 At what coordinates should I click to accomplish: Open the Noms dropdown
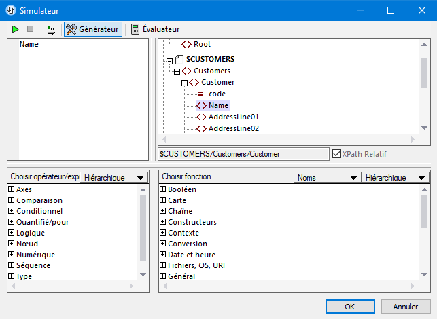(326, 177)
